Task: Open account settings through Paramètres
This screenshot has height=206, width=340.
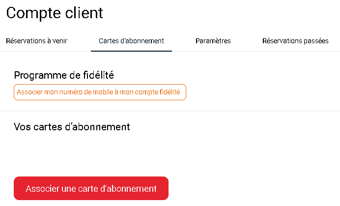Action: [213, 41]
